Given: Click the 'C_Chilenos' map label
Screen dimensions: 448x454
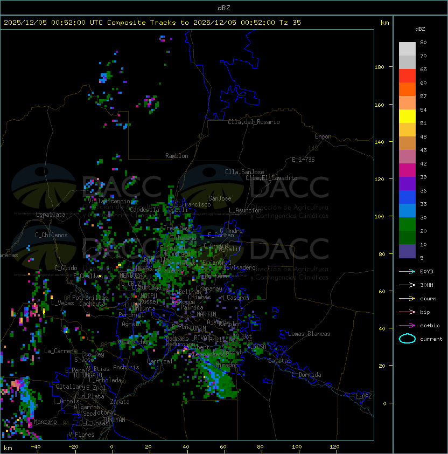Looking at the screenshot, I should coord(51,235).
